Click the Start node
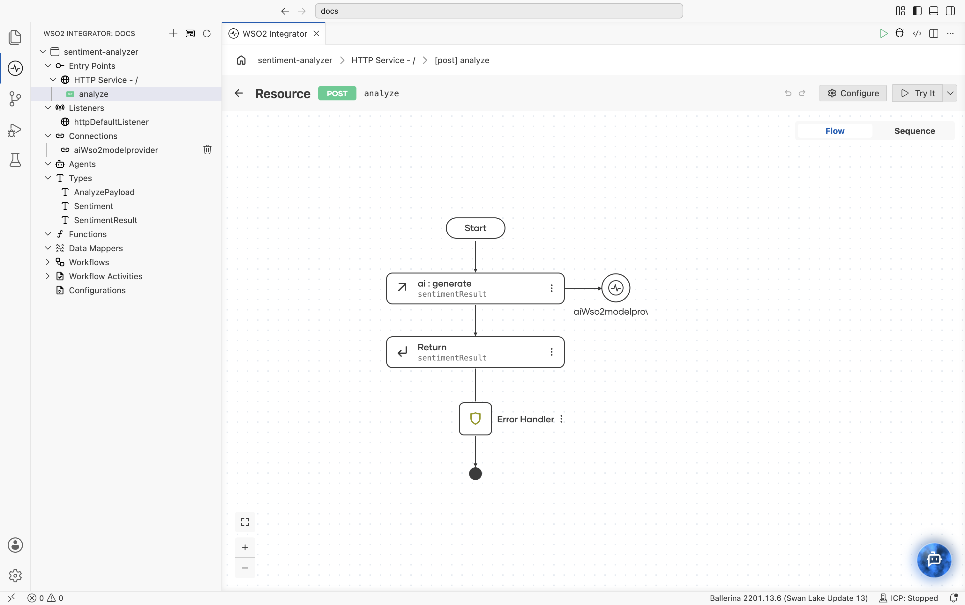 (x=475, y=228)
